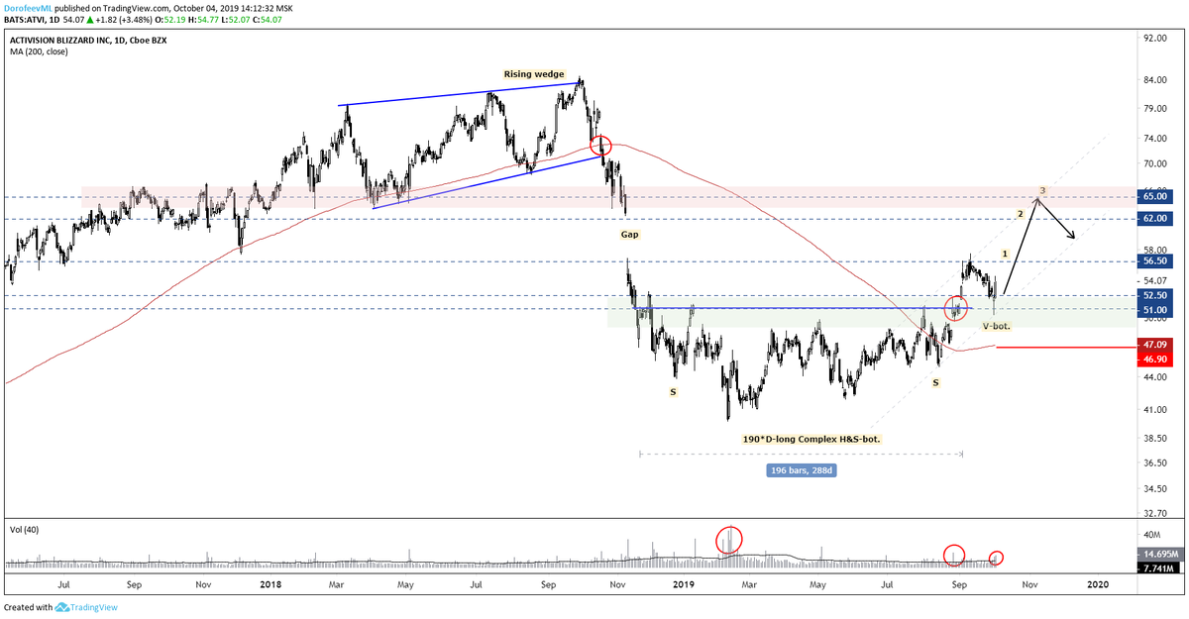Select the wave 1 projection label

tap(1004, 255)
